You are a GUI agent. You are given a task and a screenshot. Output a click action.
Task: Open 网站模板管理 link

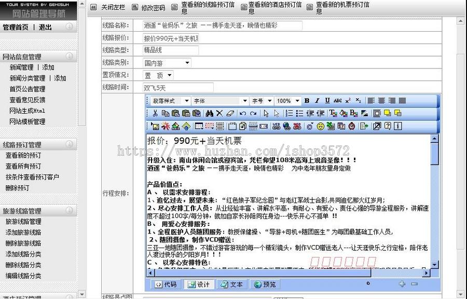click(28, 121)
